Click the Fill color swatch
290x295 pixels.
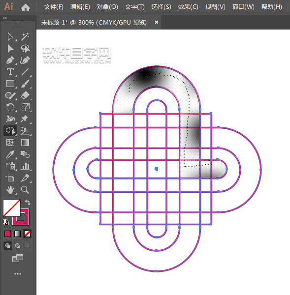[x=12, y=208]
